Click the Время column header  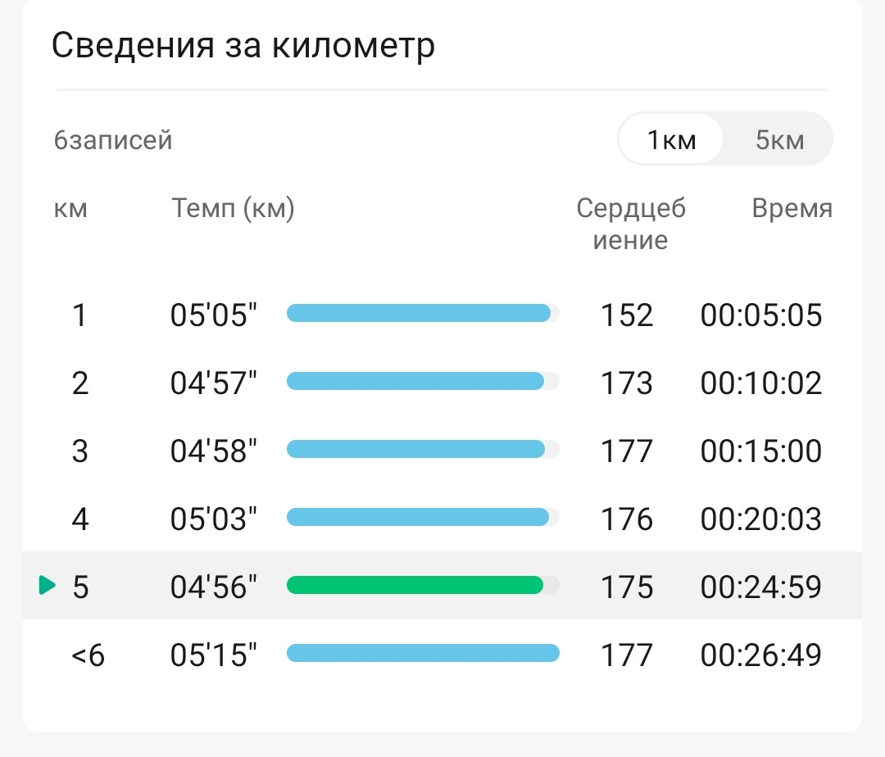click(x=792, y=208)
